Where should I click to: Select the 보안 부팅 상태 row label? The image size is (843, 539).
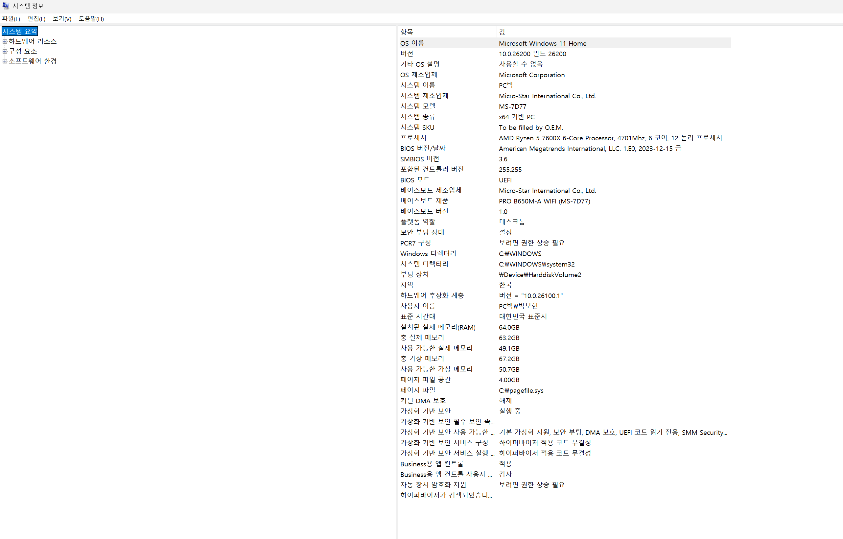pos(422,232)
